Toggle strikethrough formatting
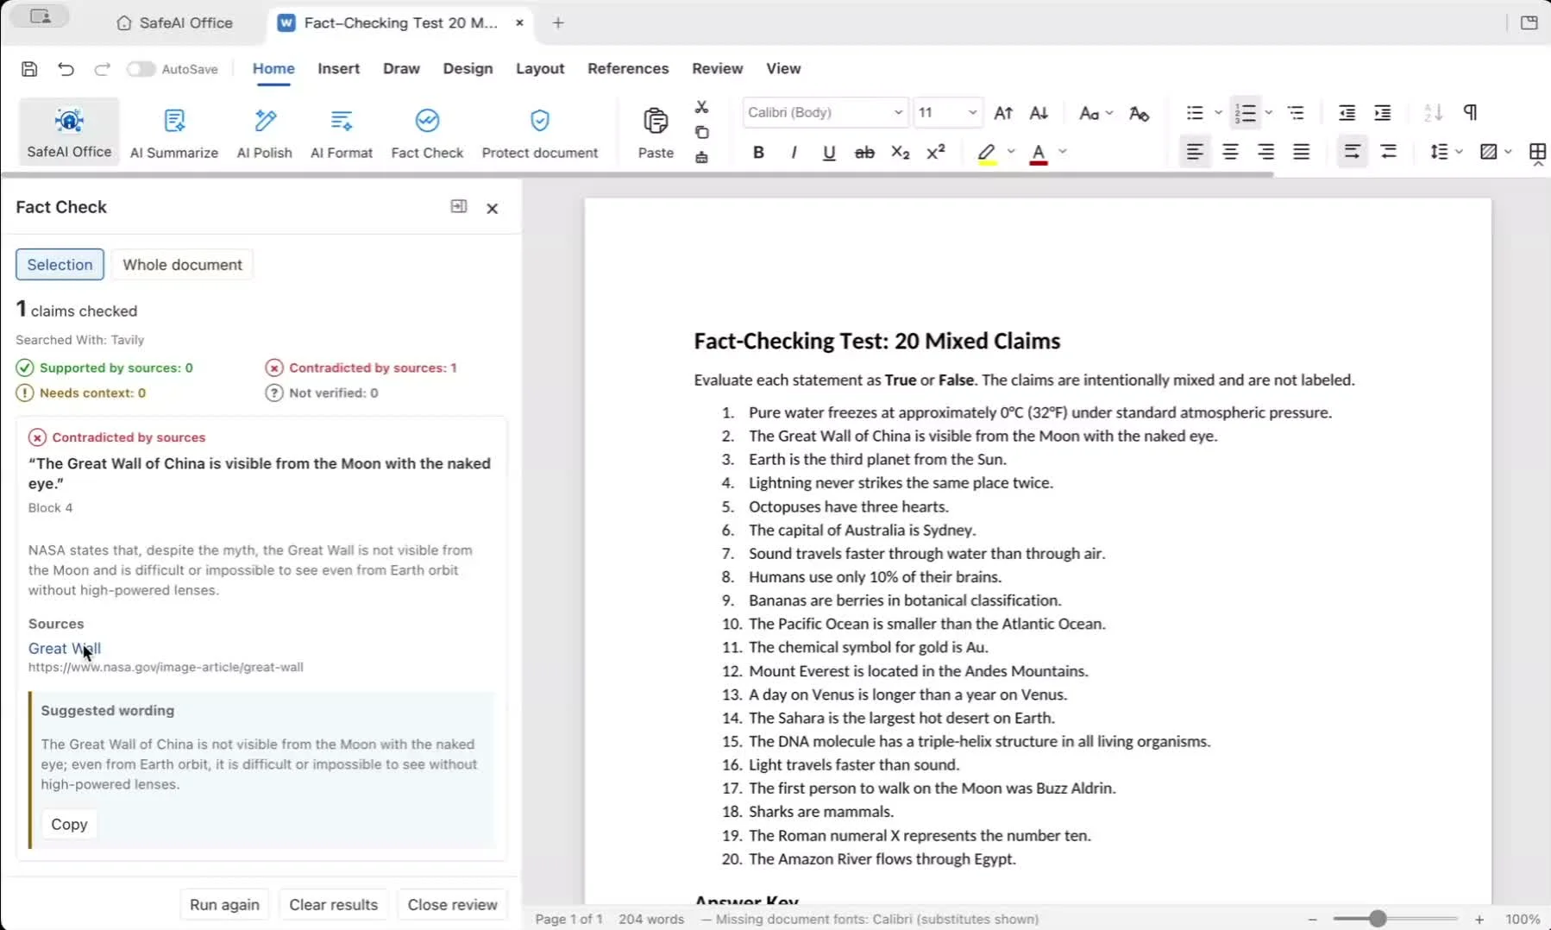 point(864,153)
